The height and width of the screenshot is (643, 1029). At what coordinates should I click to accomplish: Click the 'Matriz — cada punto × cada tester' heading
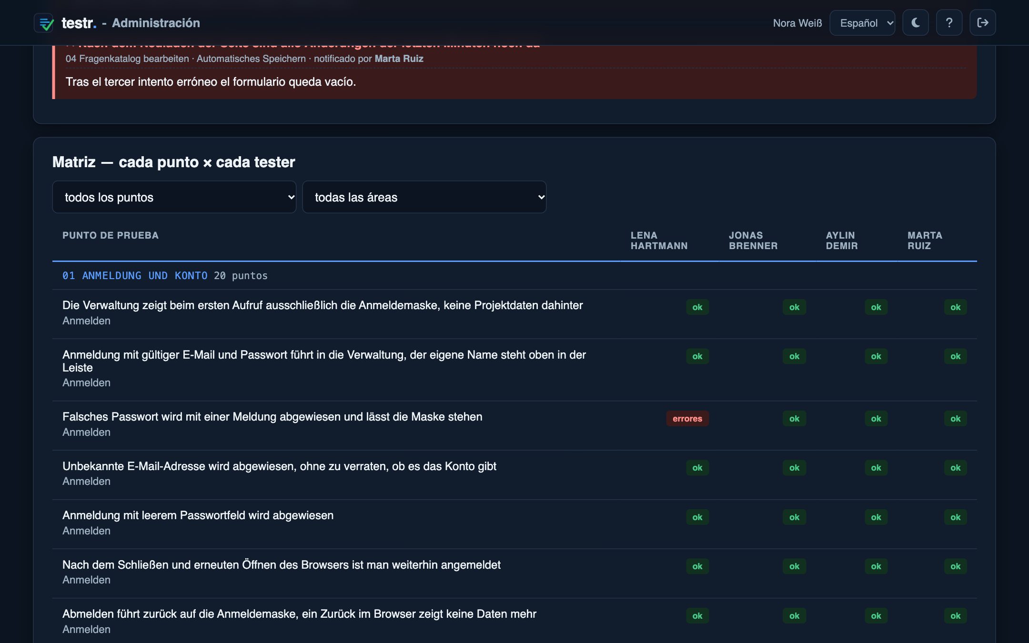(x=174, y=162)
